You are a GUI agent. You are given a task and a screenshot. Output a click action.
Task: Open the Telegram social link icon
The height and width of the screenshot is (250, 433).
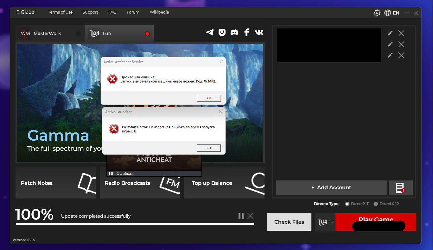click(210, 32)
